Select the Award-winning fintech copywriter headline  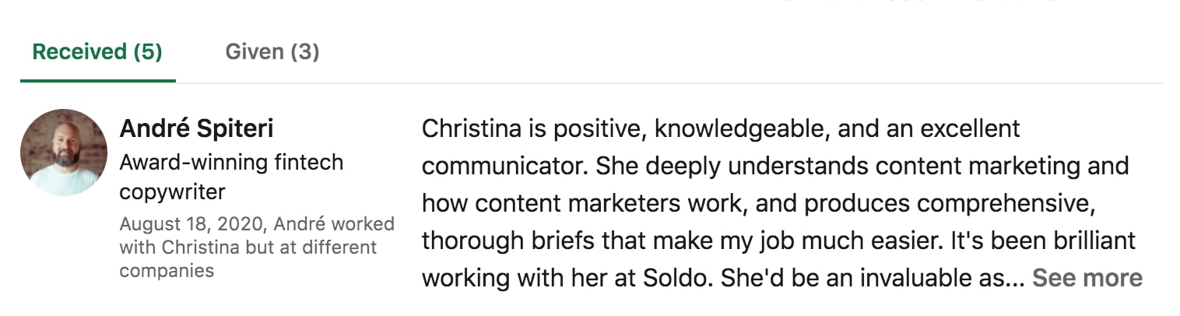231,177
